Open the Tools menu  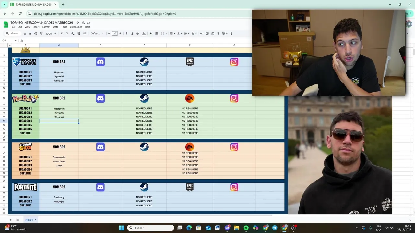coord(64,27)
